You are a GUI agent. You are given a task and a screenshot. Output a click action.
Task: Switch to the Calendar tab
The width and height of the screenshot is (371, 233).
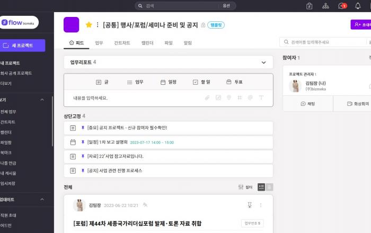pos(147,43)
